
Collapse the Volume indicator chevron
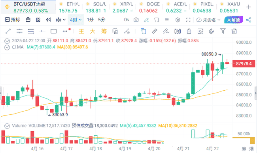(x=7, y=126)
